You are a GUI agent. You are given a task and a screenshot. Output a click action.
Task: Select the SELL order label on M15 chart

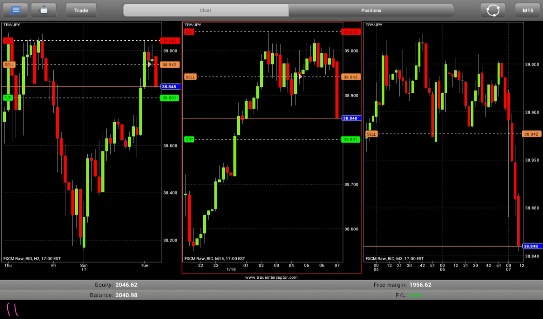190,77
